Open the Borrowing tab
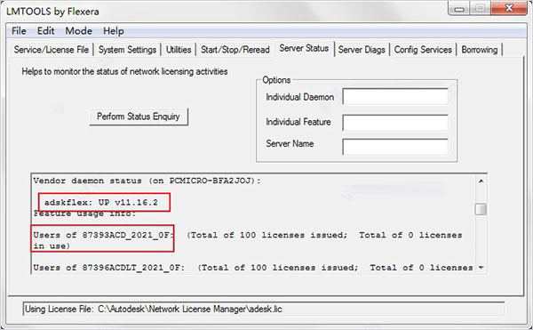Screen dimensions: 533x330 [480, 50]
